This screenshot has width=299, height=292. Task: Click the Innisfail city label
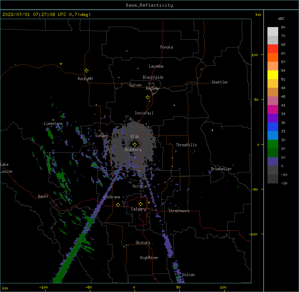(x=144, y=113)
